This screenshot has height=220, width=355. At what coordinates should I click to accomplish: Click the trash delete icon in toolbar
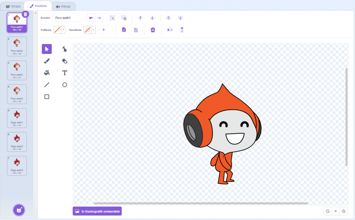point(153,30)
